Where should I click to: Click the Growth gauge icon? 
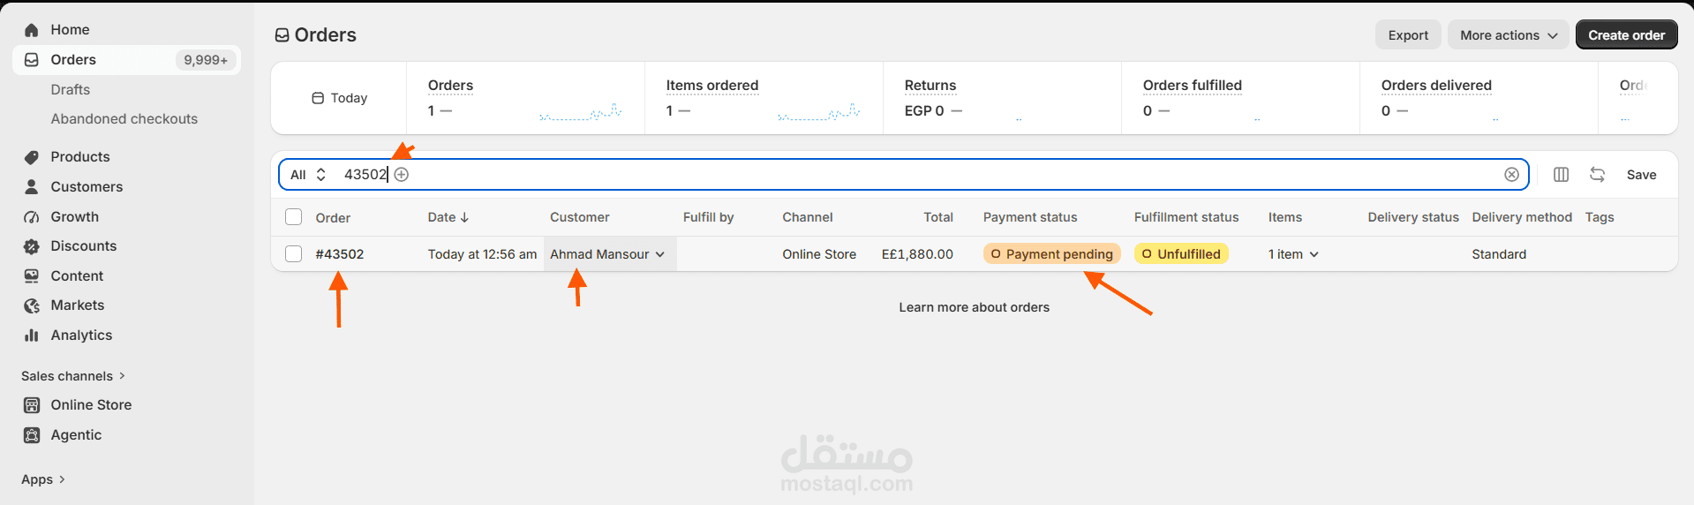coord(32,217)
